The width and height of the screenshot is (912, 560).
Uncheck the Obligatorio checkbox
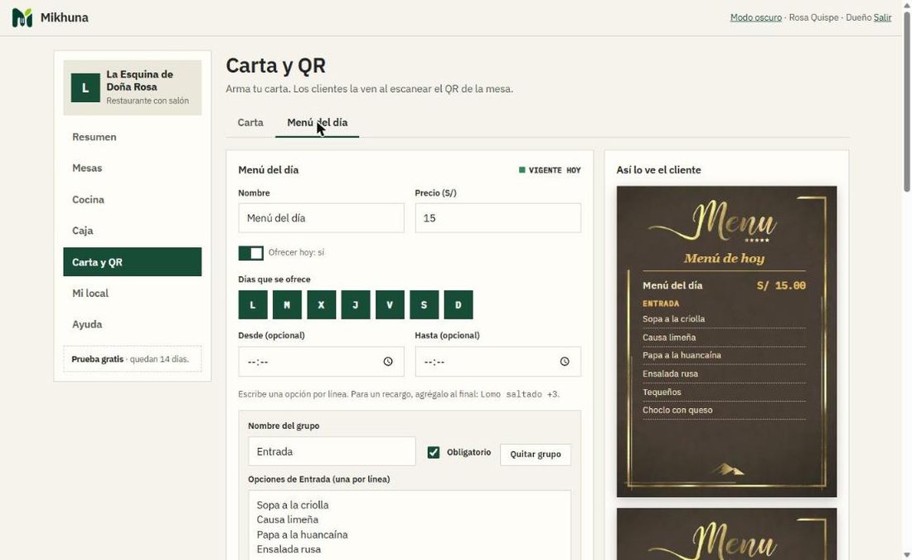(x=434, y=452)
